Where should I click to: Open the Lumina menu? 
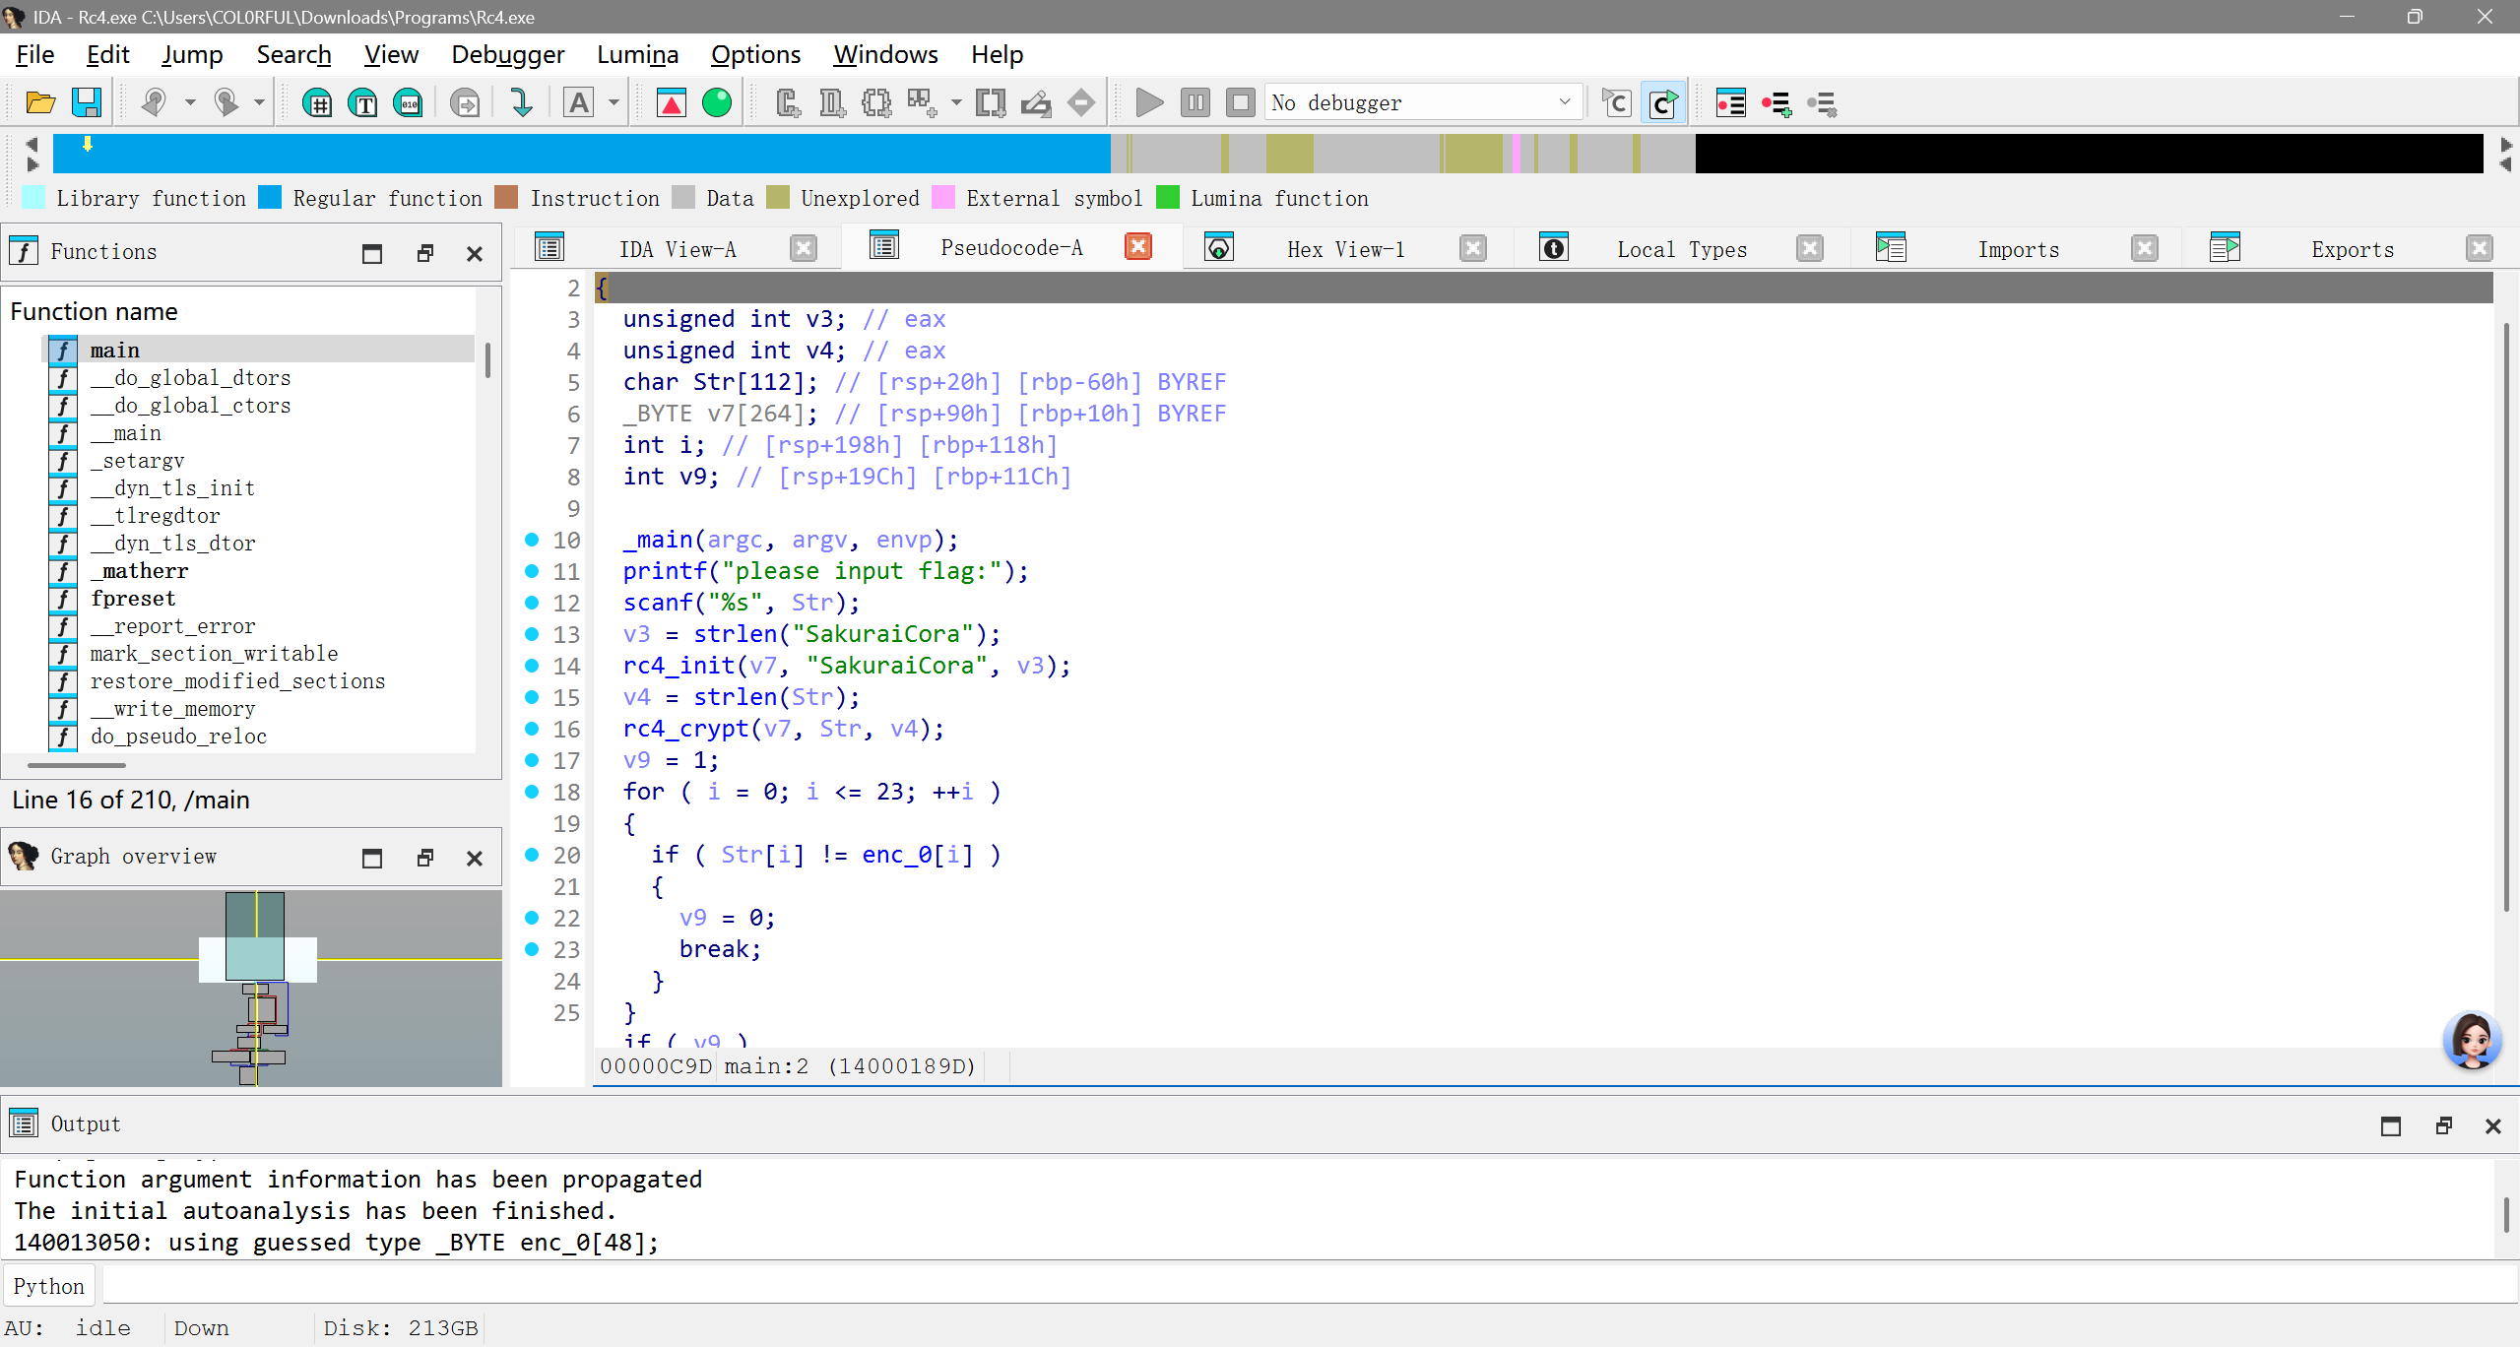coord(637,54)
